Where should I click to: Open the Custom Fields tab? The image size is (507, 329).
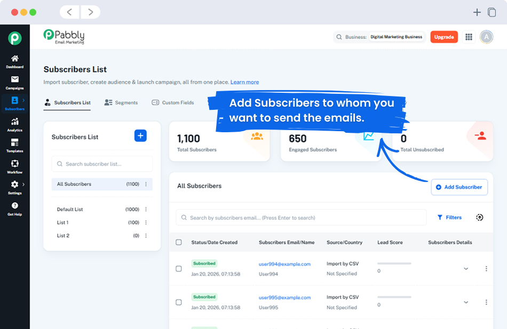pos(173,102)
